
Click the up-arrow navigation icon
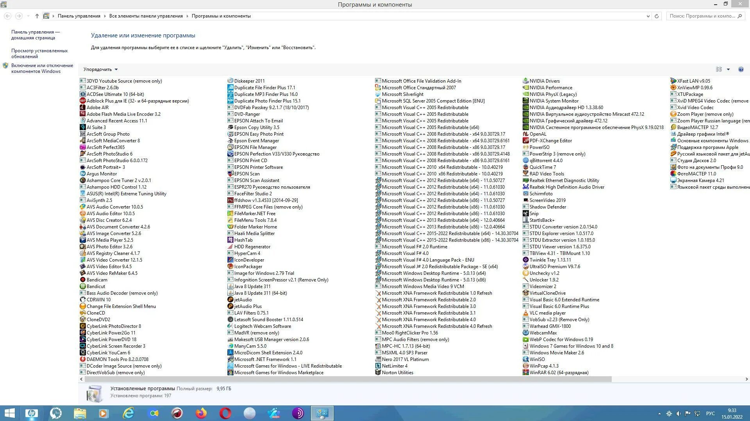click(37, 16)
